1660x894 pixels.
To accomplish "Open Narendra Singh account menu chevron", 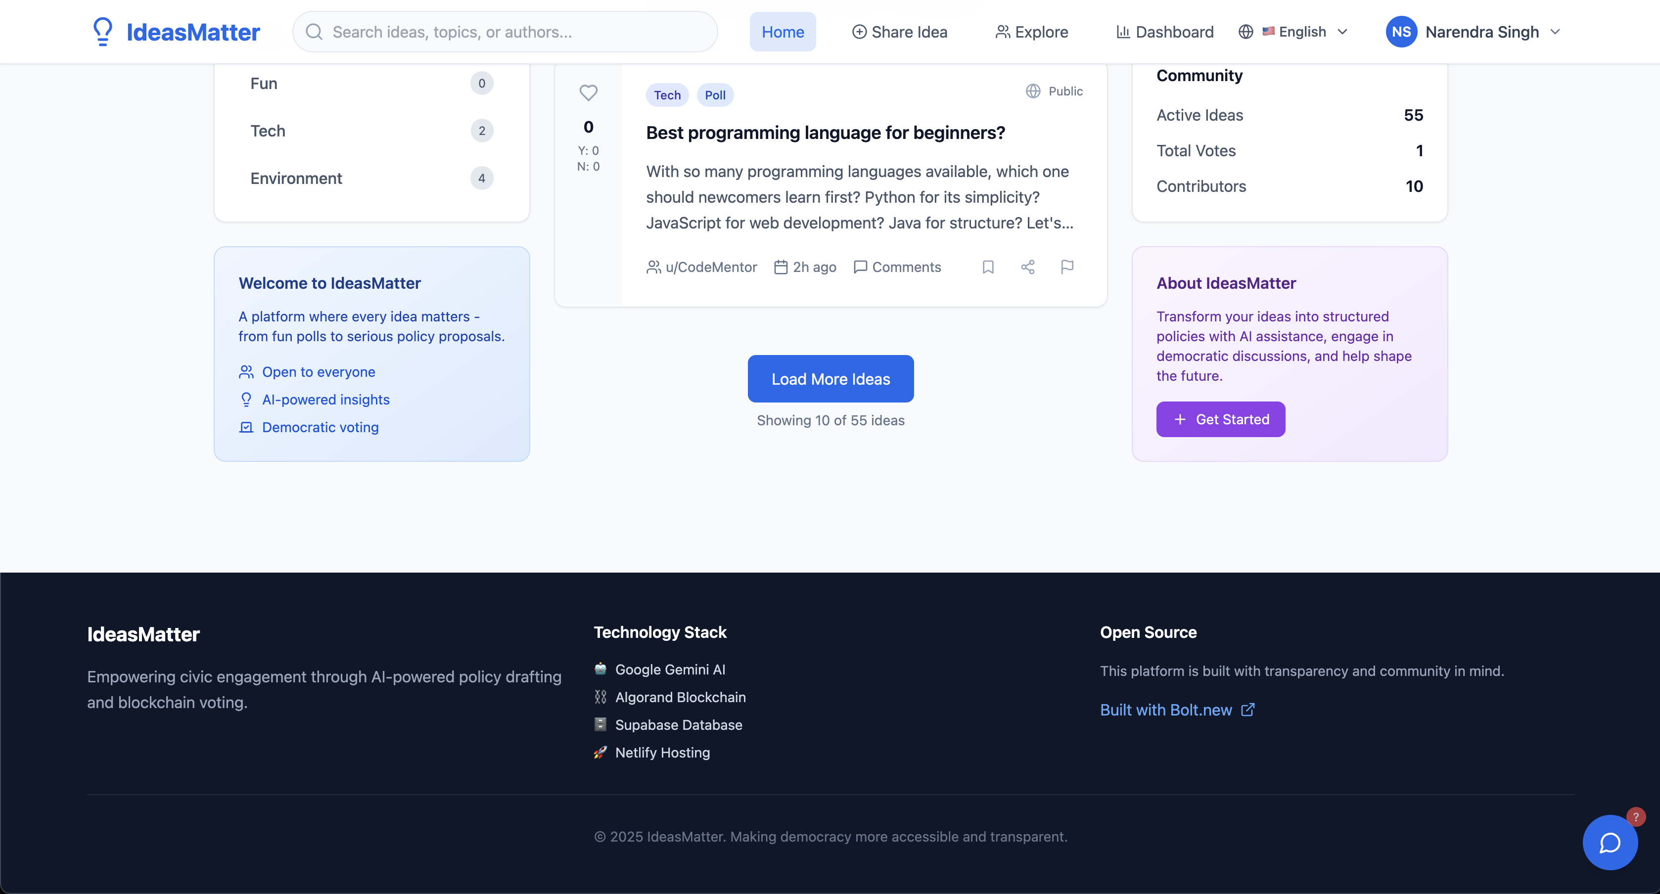I will [x=1555, y=32].
